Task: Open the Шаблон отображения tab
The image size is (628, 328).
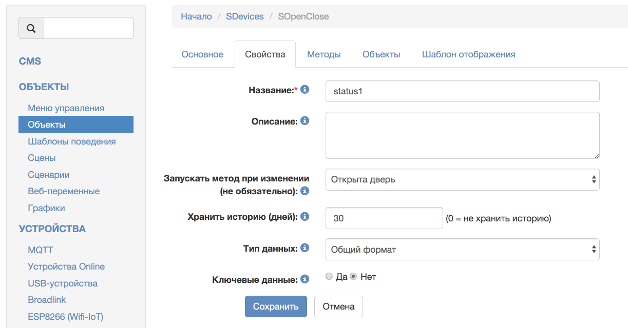Action: 468,54
